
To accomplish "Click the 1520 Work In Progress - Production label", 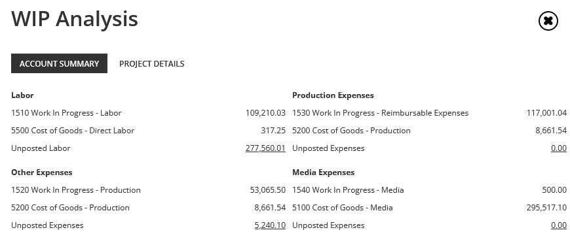I will click(75, 190).
